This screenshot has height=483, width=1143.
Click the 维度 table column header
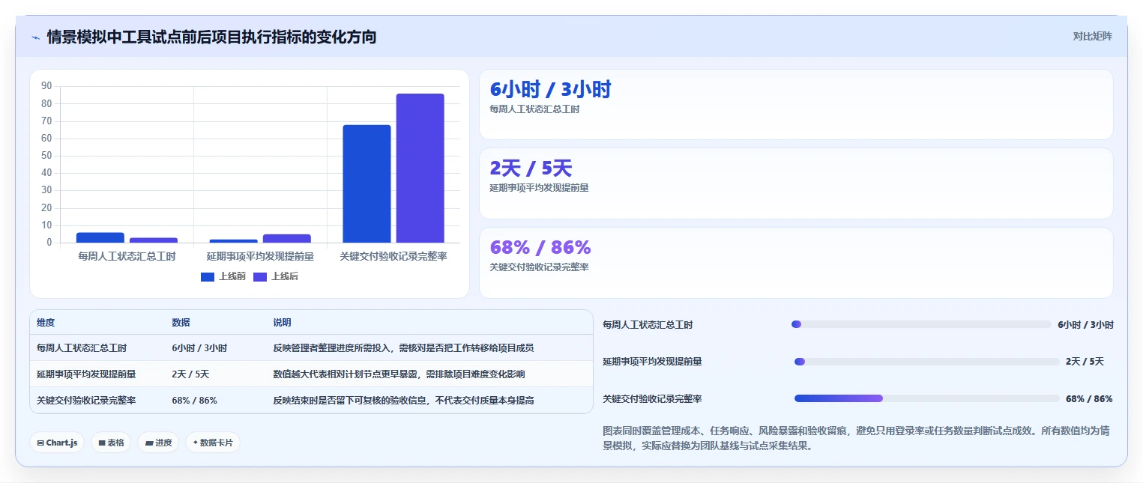46,323
